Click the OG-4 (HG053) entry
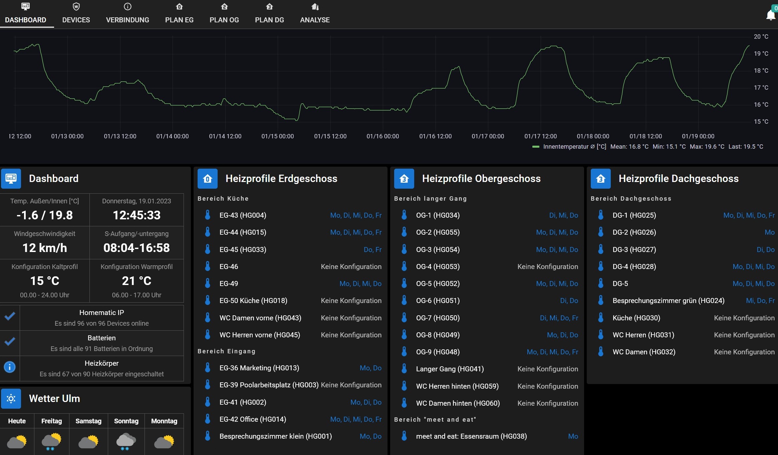 [x=438, y=267]
